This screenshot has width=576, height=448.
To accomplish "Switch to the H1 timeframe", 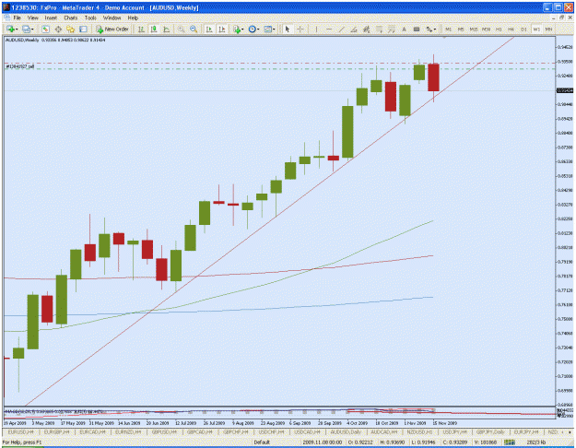I will pos(499,29).
